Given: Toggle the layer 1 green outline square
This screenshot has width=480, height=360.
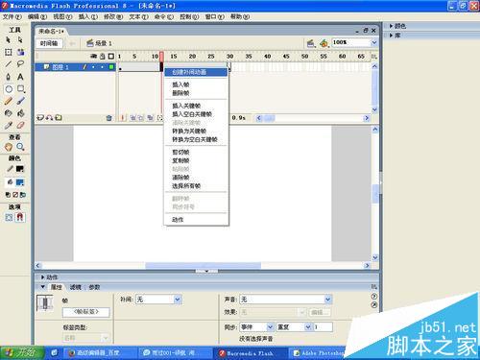Looking at the screenshot, I should 111,67.
